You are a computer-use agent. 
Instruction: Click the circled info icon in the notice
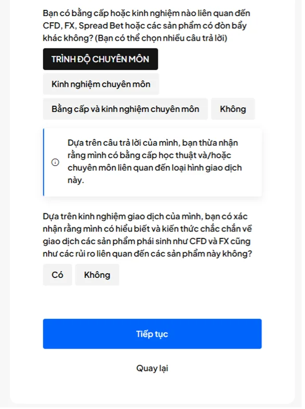tap(55, 162)
